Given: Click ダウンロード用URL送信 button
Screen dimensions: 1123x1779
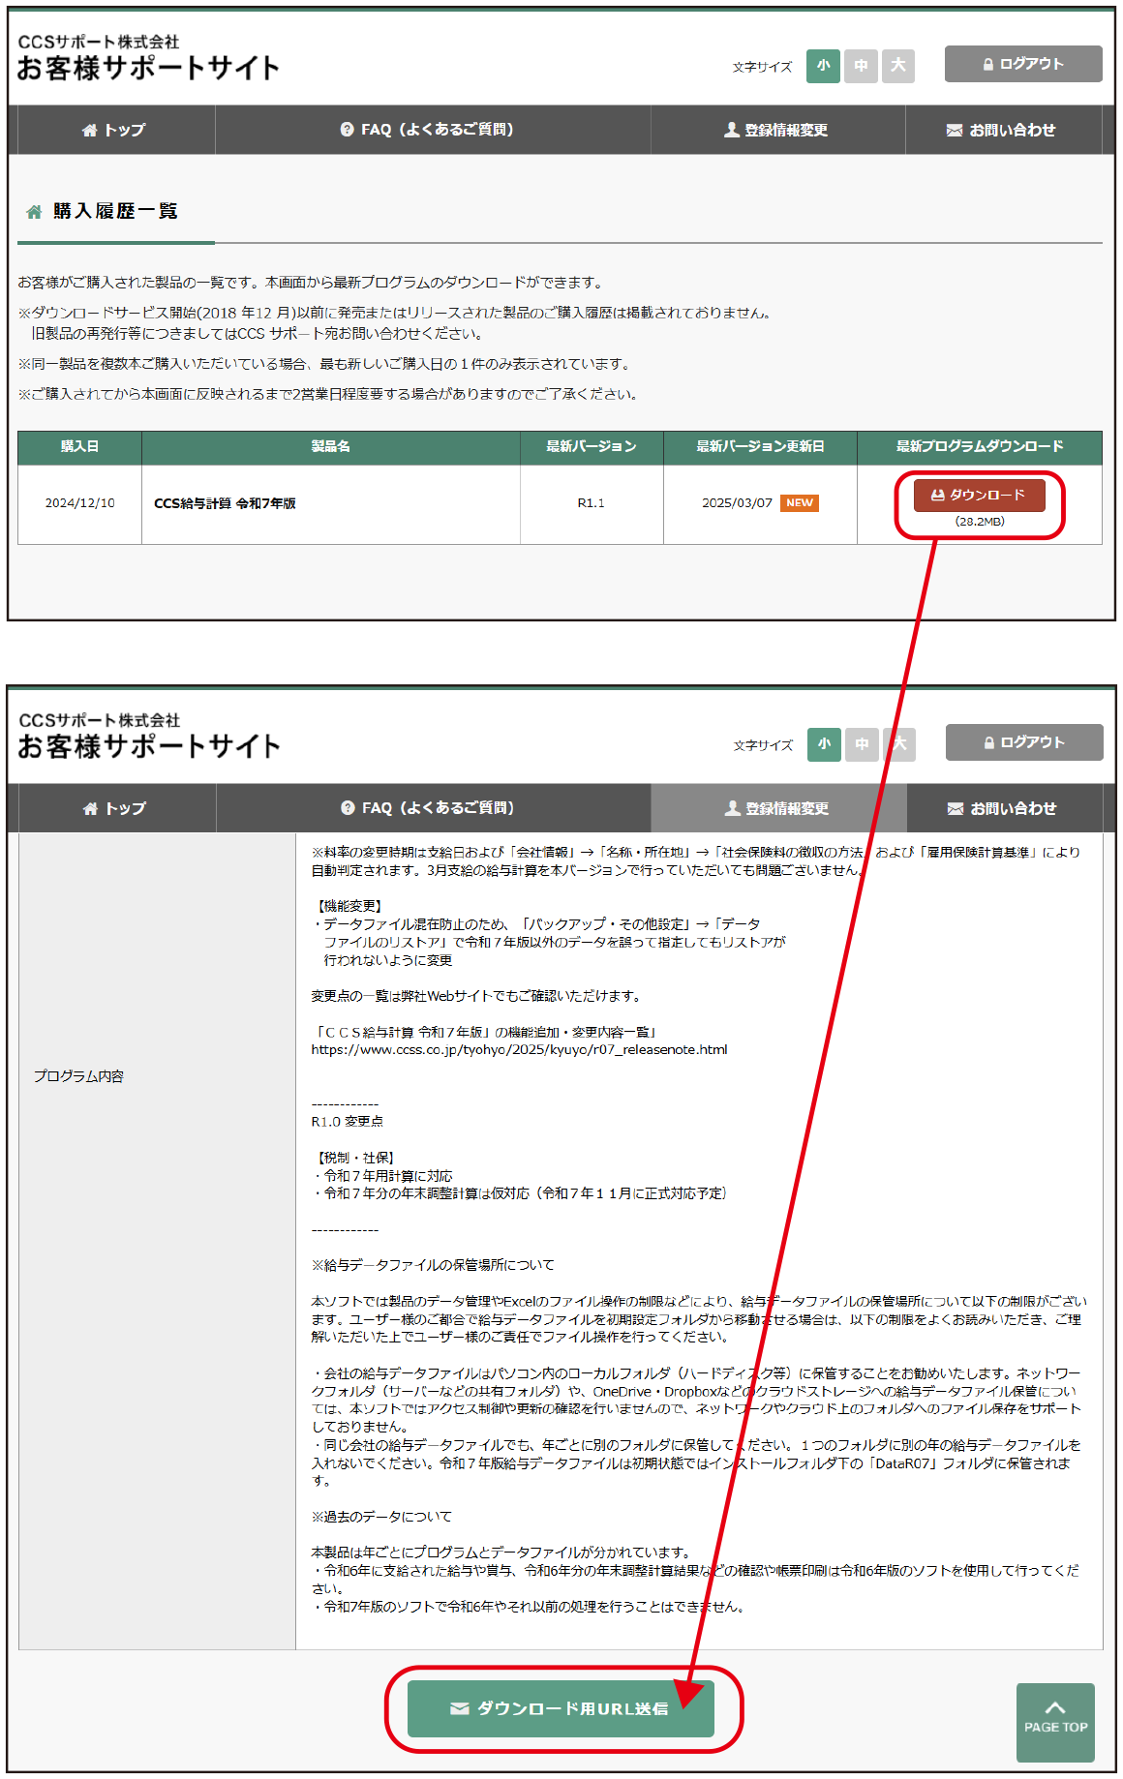Looking at the screenshot, I should 561,1708.
